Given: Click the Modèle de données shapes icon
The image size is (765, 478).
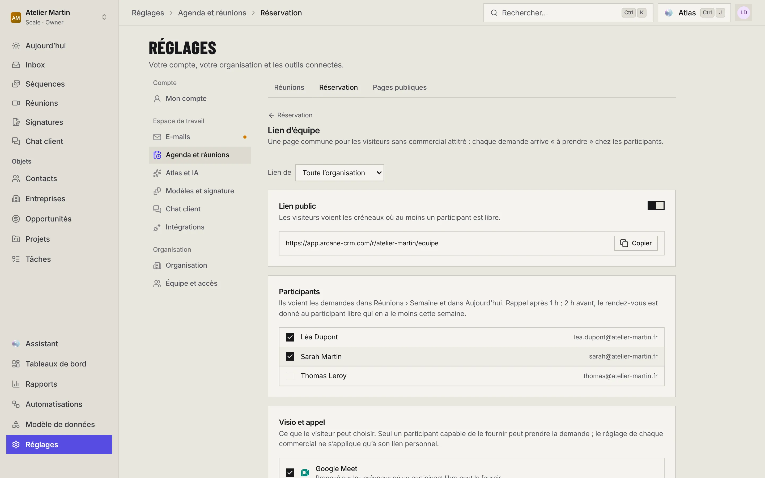Looking at the screenshot, I should coord(16,425).
